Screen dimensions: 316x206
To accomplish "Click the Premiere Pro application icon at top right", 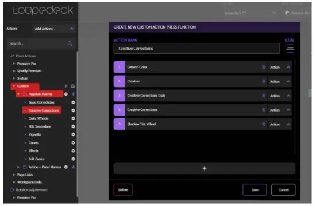I will pos(287,13).
